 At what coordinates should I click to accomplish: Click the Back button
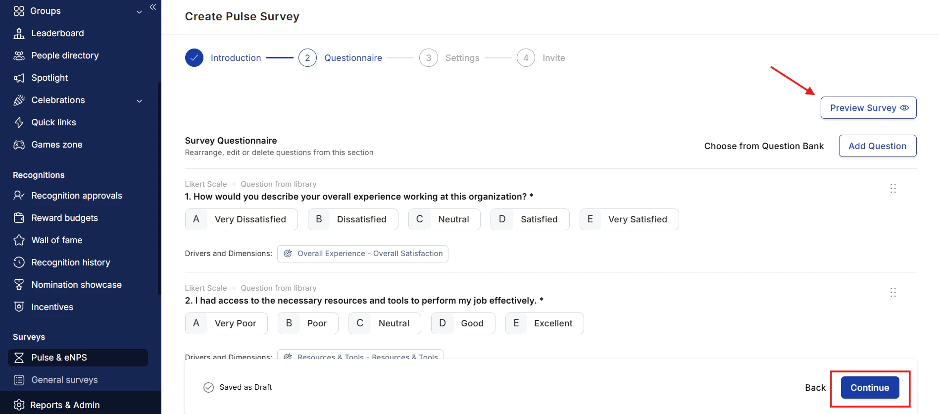coord(815,388)
